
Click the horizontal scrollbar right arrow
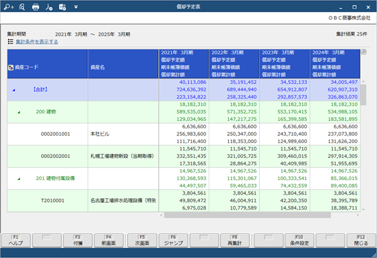tap(357, 215)
